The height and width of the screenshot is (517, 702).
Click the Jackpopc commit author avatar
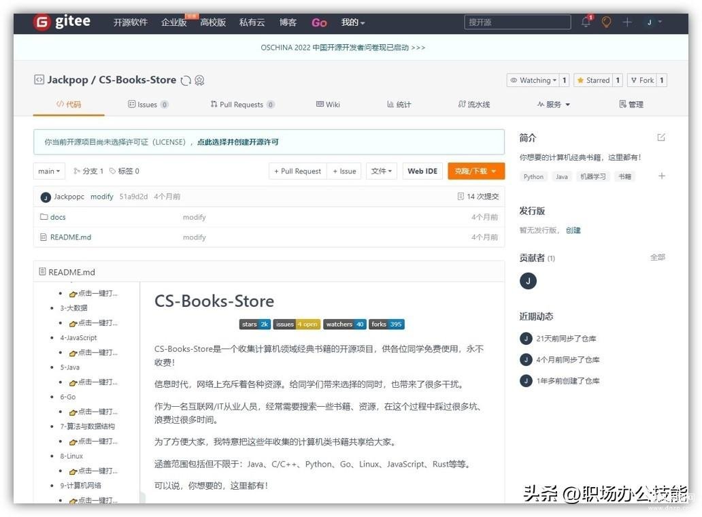point(45,197)
